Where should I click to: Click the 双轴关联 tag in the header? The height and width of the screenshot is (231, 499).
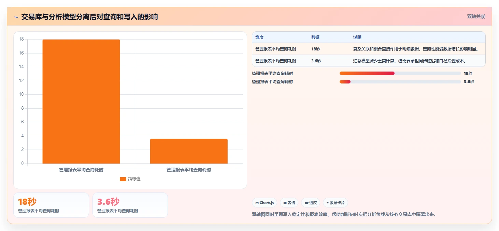click(x=476, y=16)
